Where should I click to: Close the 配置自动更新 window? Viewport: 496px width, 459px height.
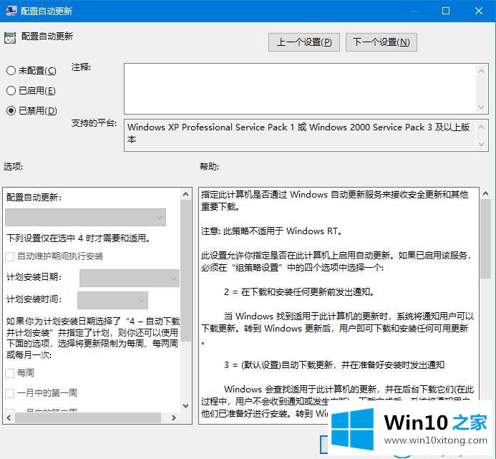pos(479,11)
